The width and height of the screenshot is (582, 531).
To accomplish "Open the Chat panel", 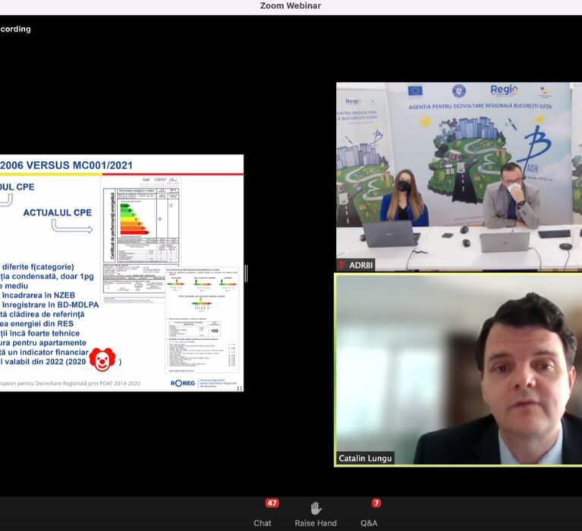I will click(x=262, y=514).
